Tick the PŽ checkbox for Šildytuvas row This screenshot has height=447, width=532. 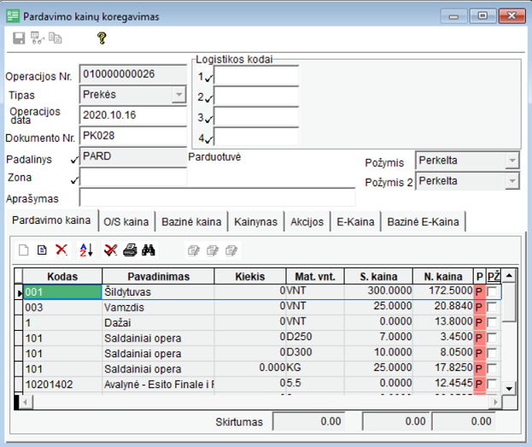point(492,291)
